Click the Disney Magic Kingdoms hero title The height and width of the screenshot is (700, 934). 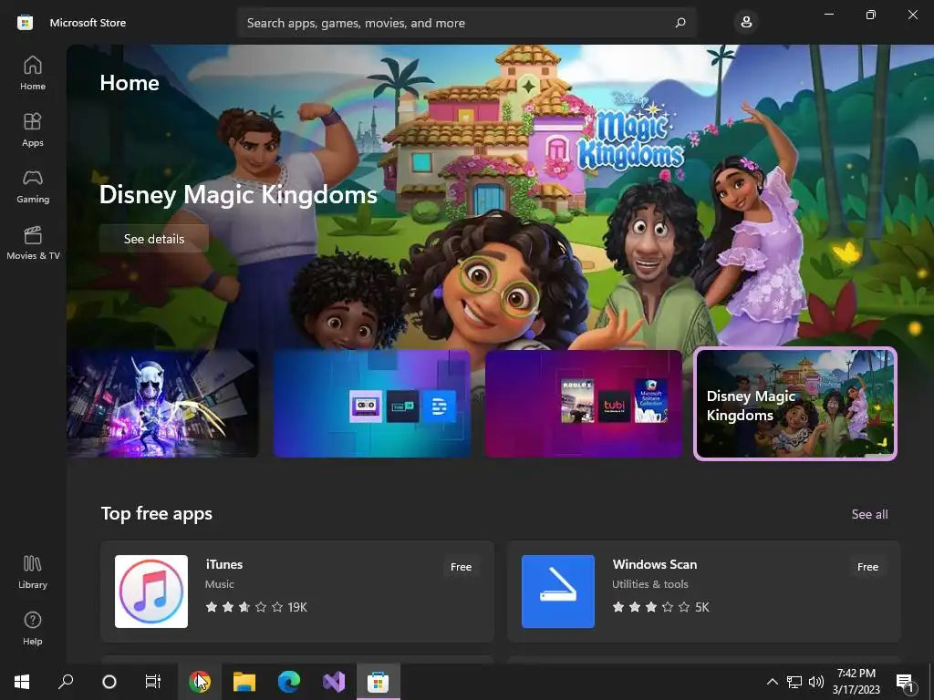(238, 195)
